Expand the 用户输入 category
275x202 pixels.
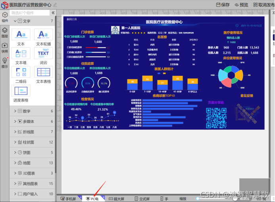pyautogui.click(x=15, y=194)
